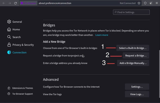Viewport: 160px width, 103px height.
Task: Click Select a Built-In Bridge button
Action: 133,48
